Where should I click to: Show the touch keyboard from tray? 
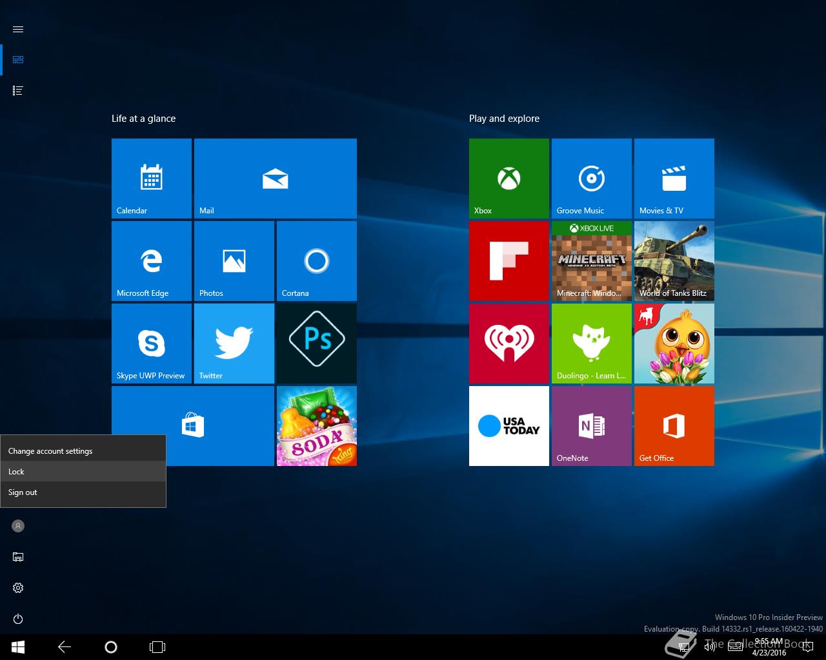[735, 647]
